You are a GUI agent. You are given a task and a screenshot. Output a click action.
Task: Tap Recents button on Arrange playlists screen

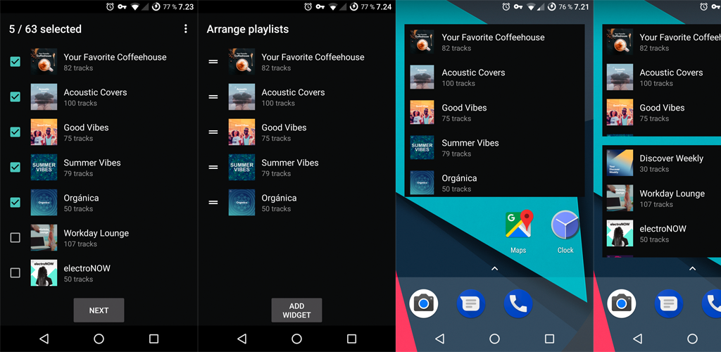coord(352,339)
